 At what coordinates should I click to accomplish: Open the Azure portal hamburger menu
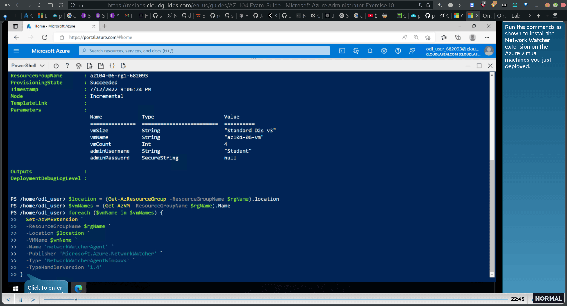pos(16,51)
